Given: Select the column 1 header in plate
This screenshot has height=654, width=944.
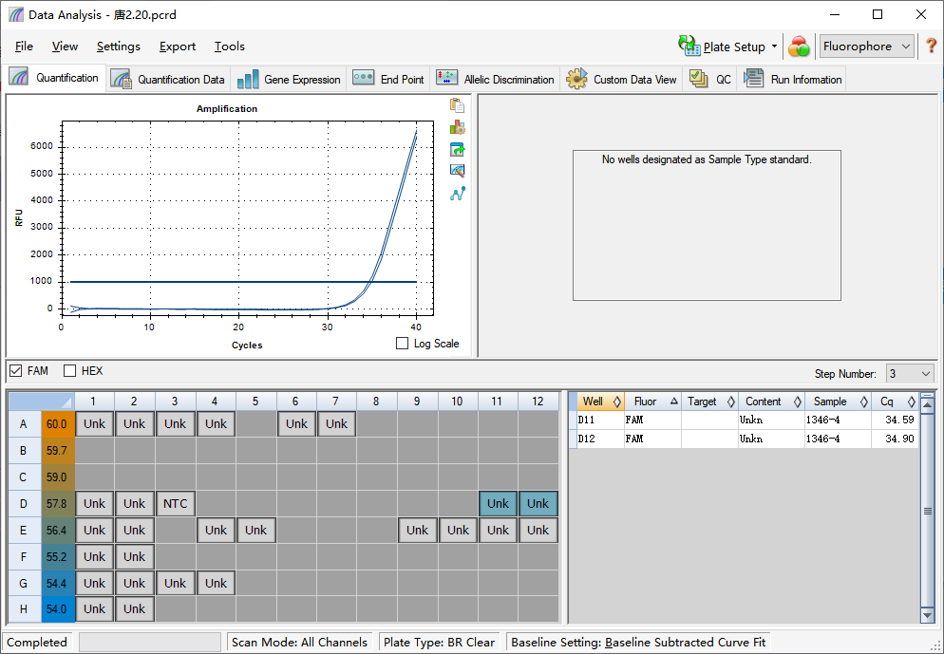Looking at the screenshot, I should [x=95, y=402].
